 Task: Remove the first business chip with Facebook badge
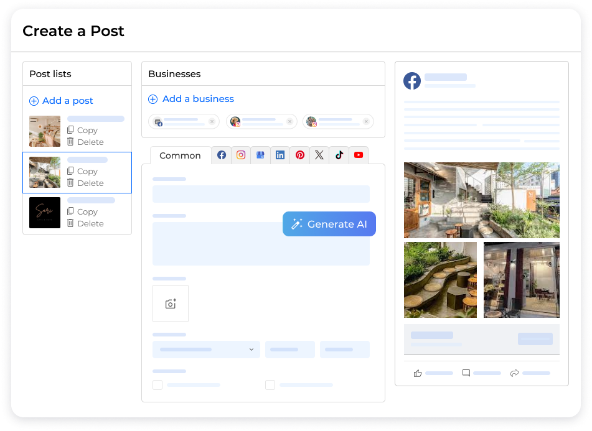tap(212, 121)
